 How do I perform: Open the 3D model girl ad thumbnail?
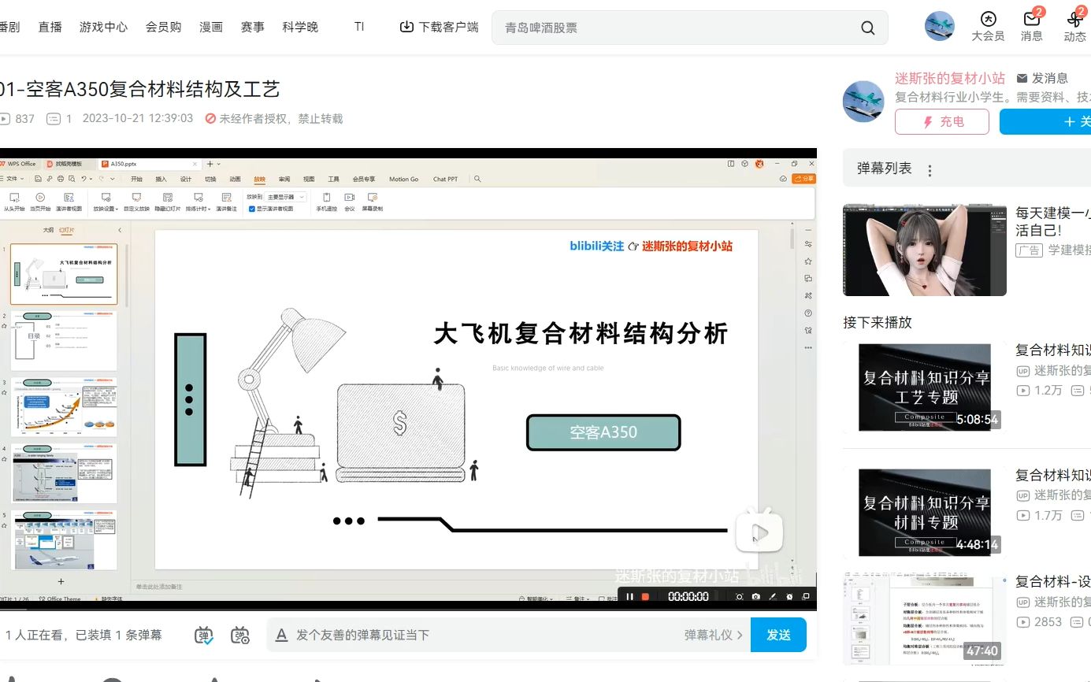coord(925,250)
